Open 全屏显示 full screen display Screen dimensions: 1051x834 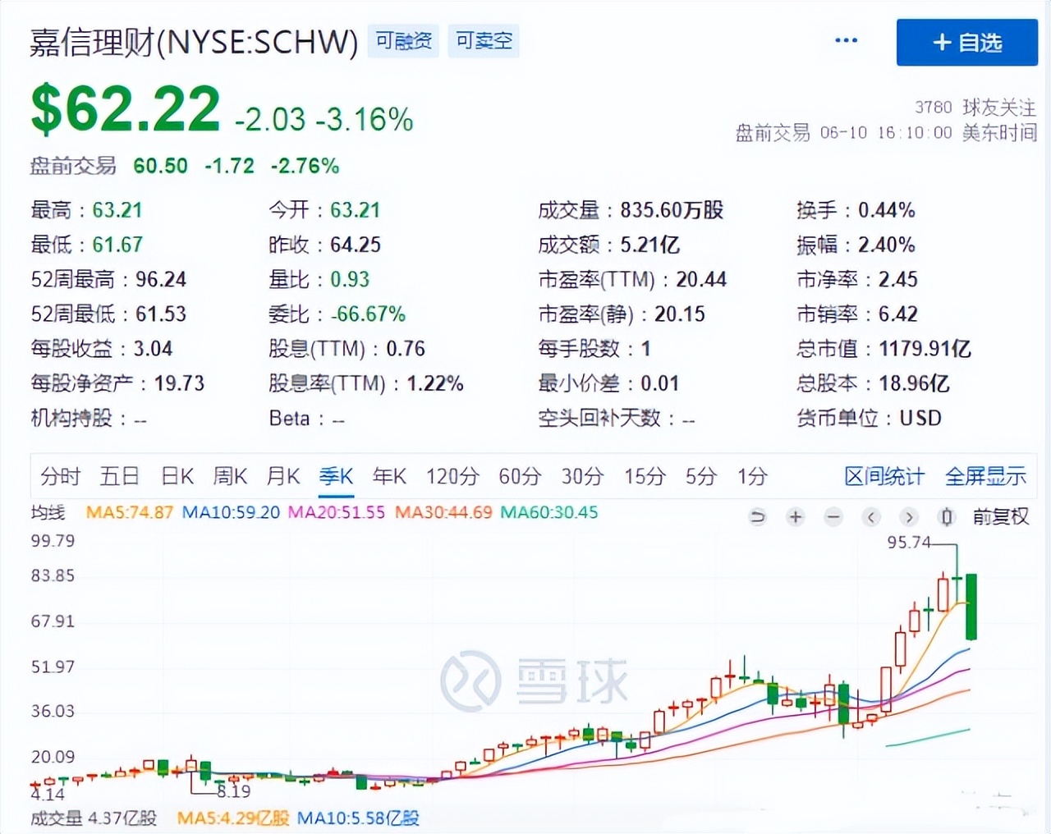[x=985, y=476]
